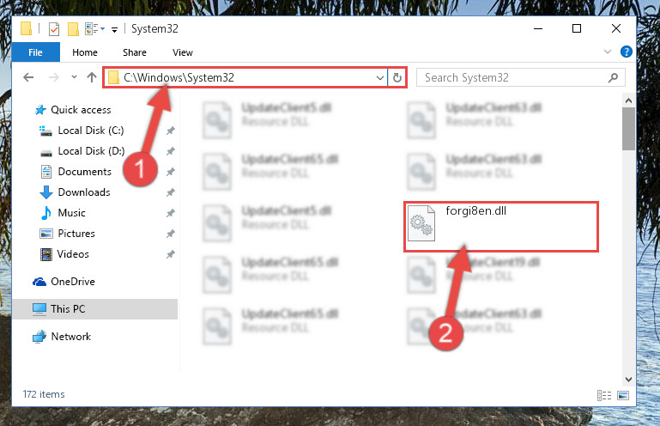Open the File menu
The image size is (660, 426).
pyautogui.click(x=35, y=52)
